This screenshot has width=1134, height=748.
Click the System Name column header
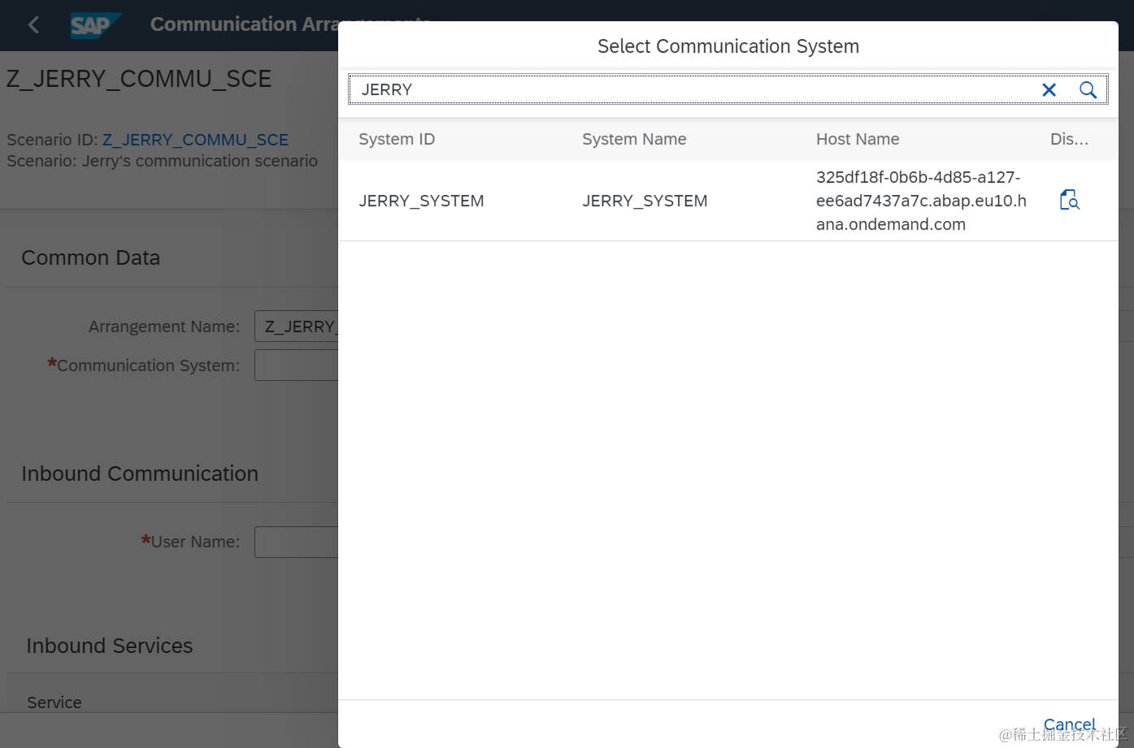pyautogui.click(x=634, y=139)
